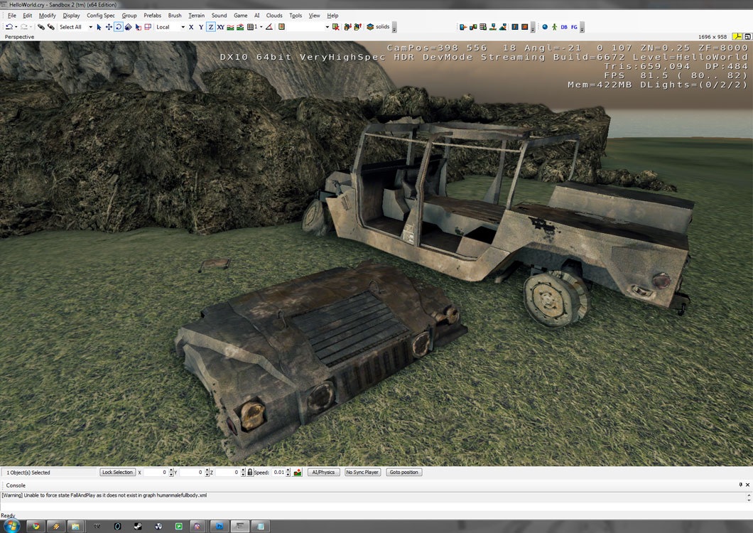This screenshot has width=753, height=533.
Task: Open the selection list icon before the empty dropdown
Action: 281,27
